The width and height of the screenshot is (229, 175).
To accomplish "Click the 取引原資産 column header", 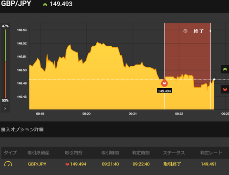I will [38, 153].
